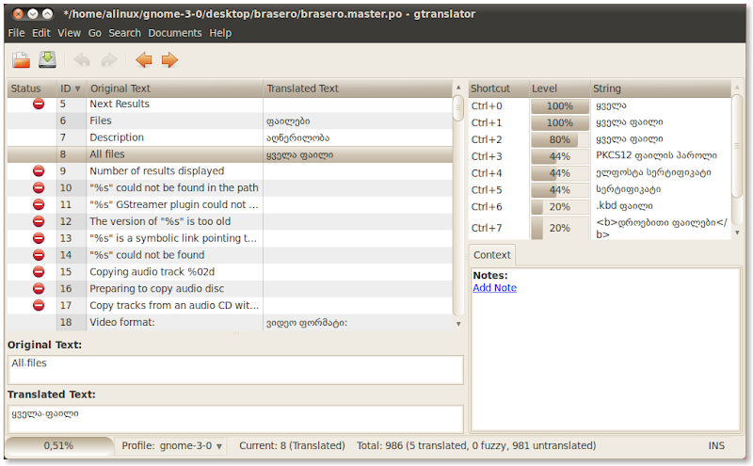Sort by the Translated Text column header
The height and width of the screenshot is (466, 753).
(358, 88)
